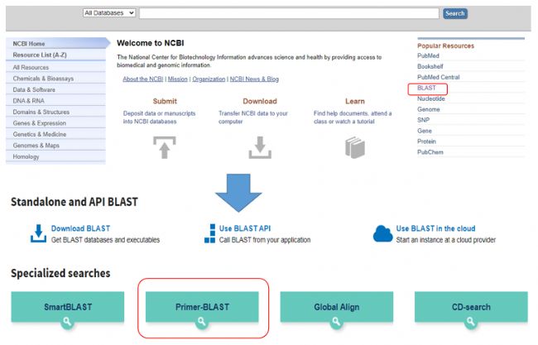
Task: Click 'Start an instance at a cloud provider'
Action: point(445,240)
